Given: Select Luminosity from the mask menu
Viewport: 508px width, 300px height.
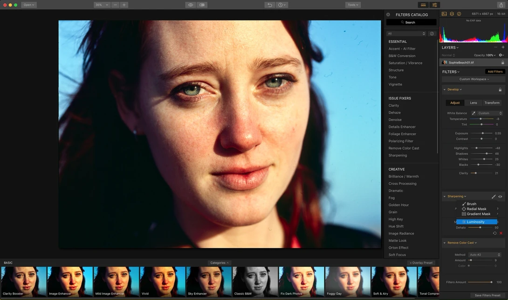Looking at the screenshot, I should tap(476, 222).
